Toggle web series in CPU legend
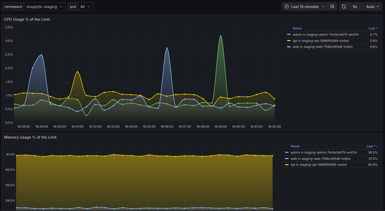This screenshot has height=211, width=385. 323,47
